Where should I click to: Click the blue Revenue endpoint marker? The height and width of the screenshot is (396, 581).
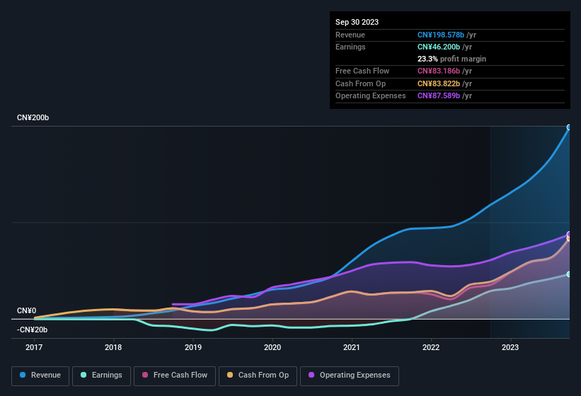(x=569, y=127)
